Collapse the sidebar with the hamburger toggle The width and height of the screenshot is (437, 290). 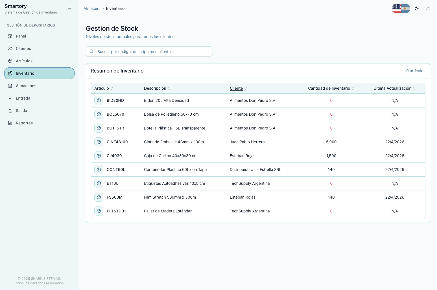[70, 8]
